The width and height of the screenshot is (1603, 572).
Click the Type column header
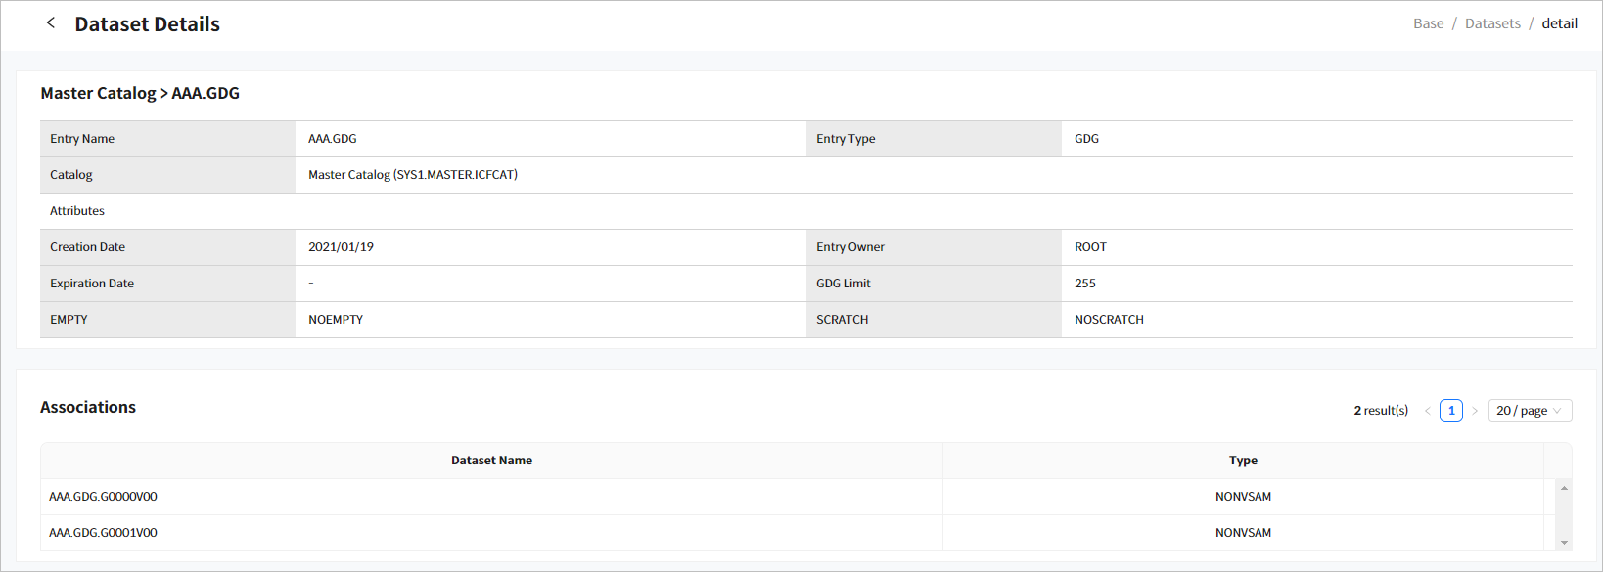1243,461
